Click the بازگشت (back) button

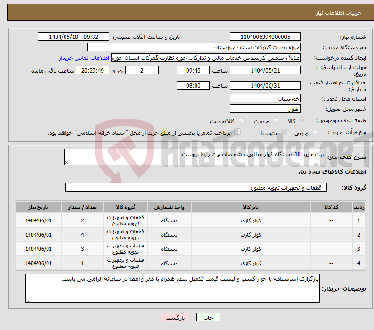click(x=175, y=317)
